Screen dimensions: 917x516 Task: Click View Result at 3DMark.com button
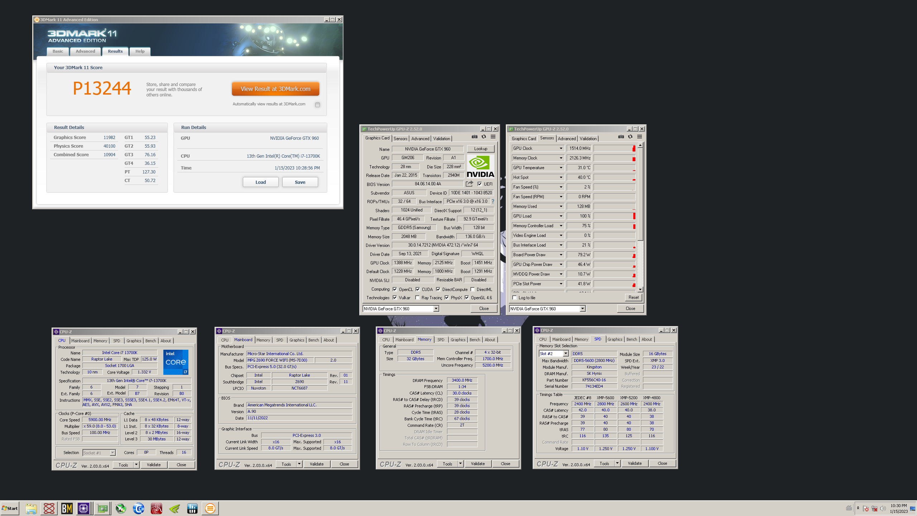(x=275, y=89)
